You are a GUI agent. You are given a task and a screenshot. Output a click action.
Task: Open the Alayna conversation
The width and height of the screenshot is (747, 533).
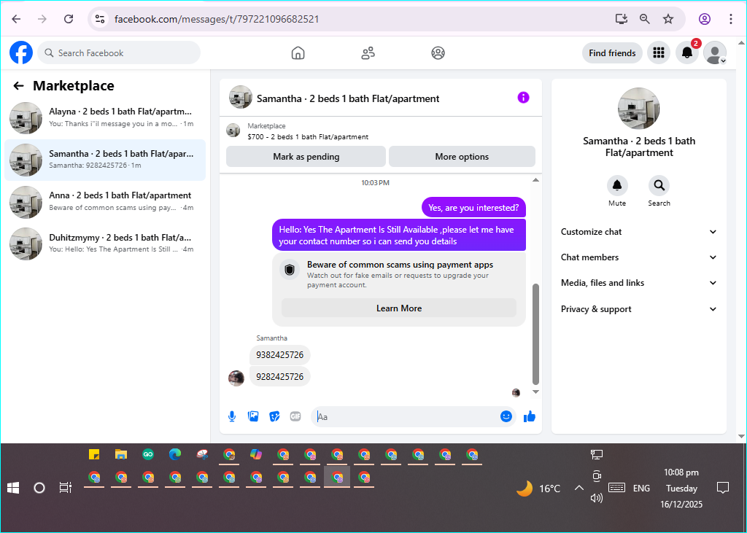coord(105,117)
